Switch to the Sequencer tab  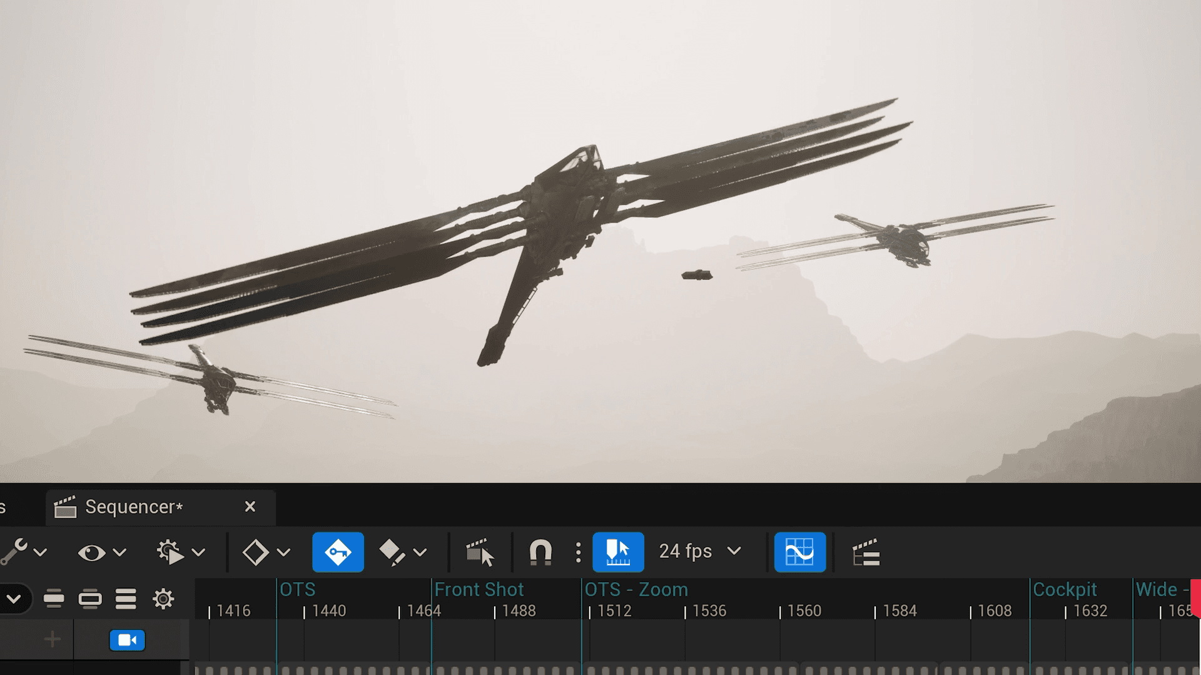133,507
